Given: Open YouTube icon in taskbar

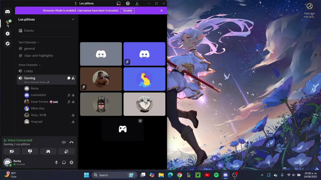Looking at the screenshot, I should point(207,175).
